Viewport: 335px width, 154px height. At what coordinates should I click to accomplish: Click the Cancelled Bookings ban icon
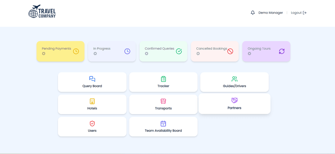pyautogui.click(x=230, y=51)
